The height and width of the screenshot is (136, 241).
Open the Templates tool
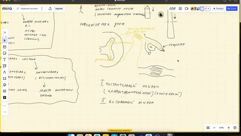(5, 47)
